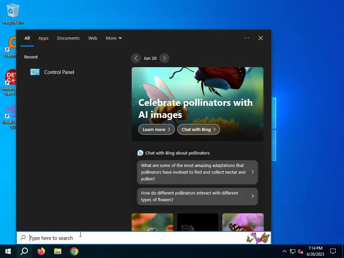Open the dark middle thumbnail image
Image resolution: width=344 pixels, height=258 pixels.
click(198, 222)
